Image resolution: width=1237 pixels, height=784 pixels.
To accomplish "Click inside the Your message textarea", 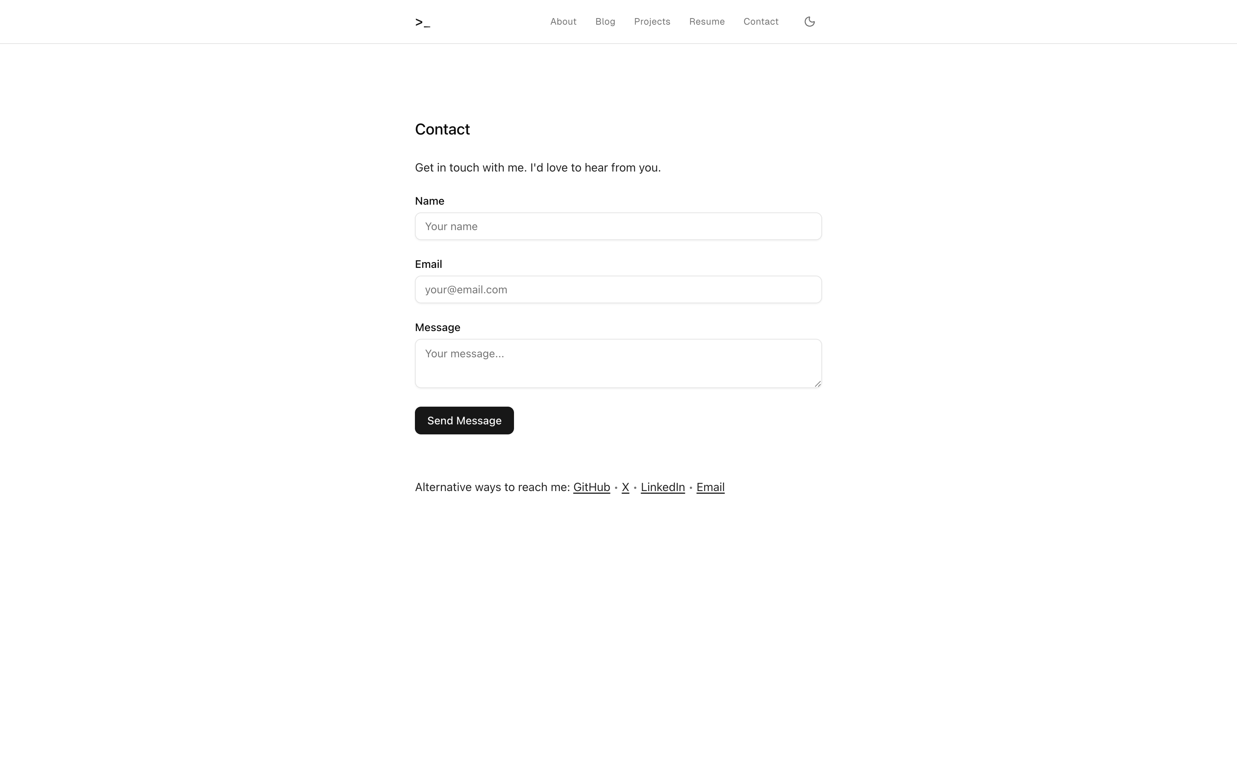I will 618,363.
